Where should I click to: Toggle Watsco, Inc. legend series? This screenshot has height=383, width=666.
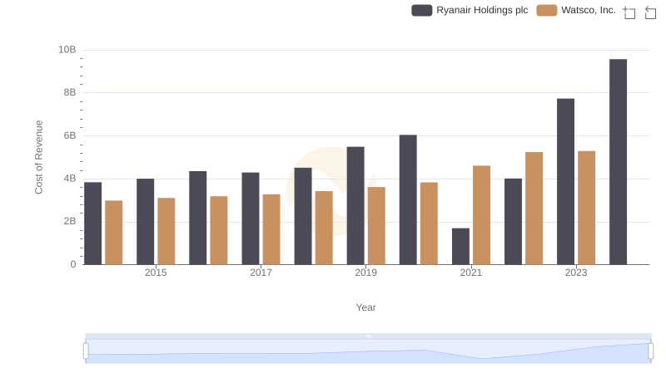[x=576, y=10]
